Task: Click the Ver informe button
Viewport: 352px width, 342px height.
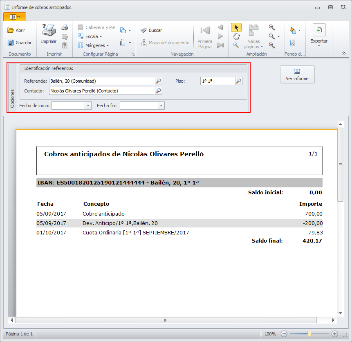Action: pyautogui.click(x=297, y=74)
